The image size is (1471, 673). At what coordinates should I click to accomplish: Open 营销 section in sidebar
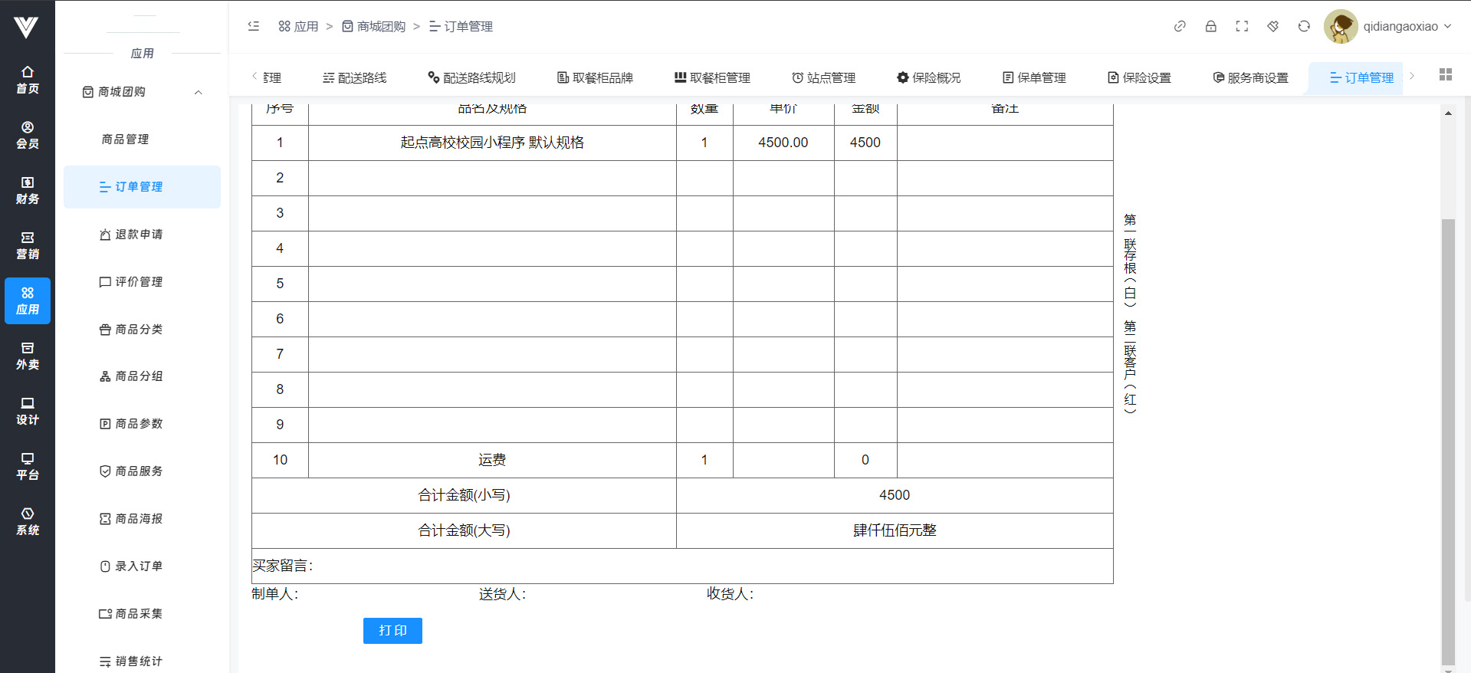coord(28,245)
